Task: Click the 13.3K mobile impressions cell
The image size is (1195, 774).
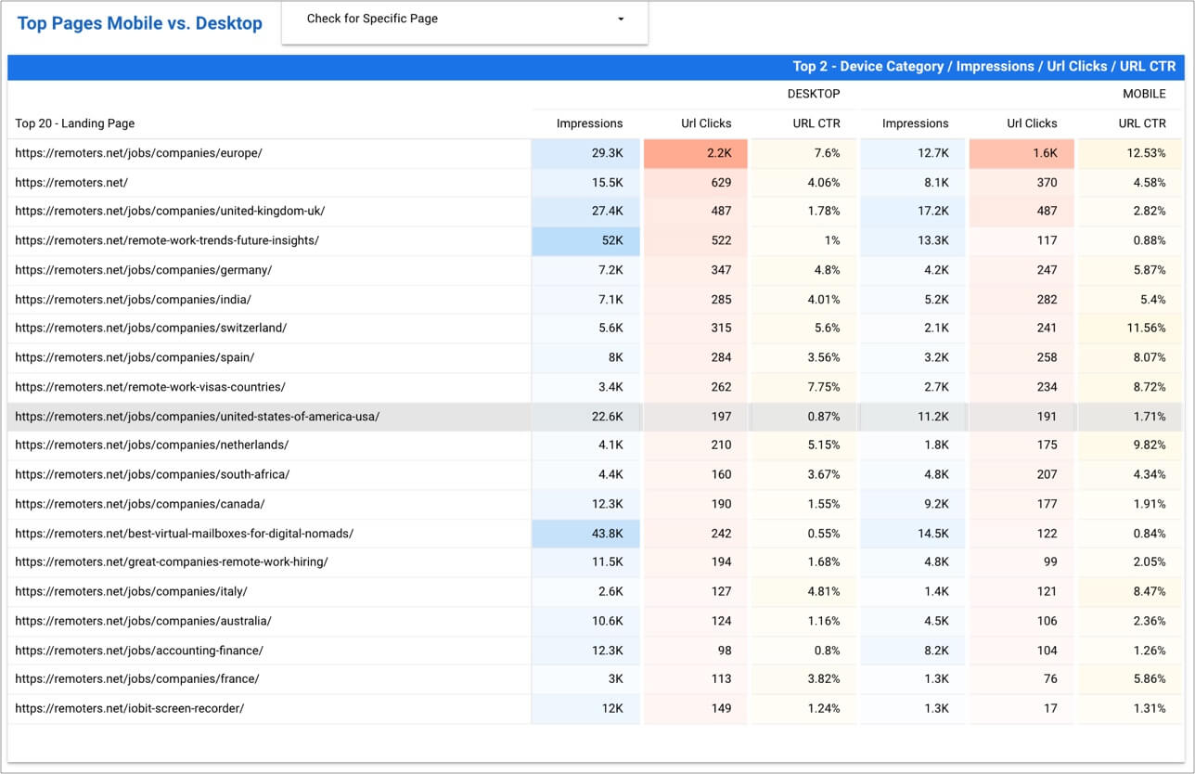Action: (x=913, y=240)
